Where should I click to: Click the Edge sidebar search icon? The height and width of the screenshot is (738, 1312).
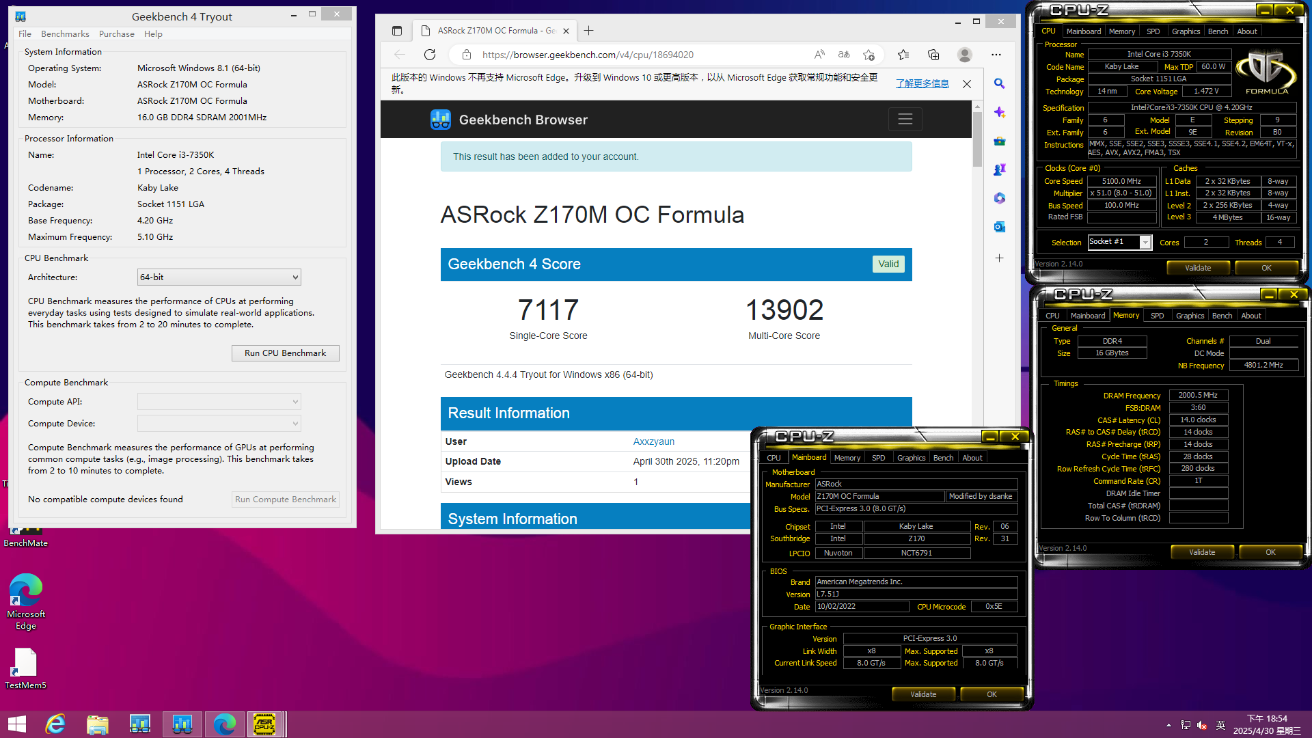(999, 83)
